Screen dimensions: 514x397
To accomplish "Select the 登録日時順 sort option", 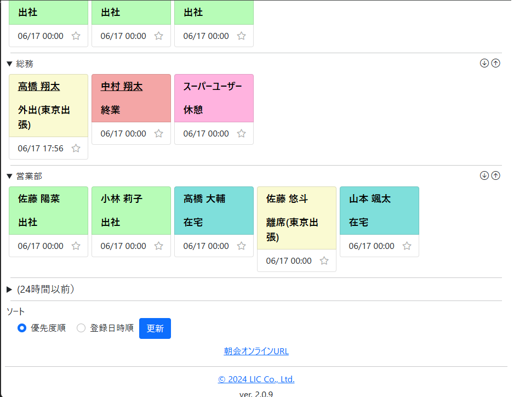I will pos(81,328).
